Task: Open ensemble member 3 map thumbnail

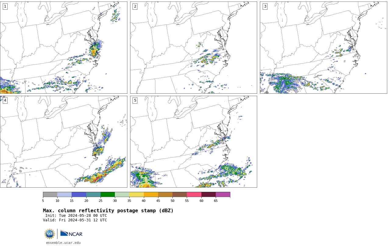Action: [323, 47]
